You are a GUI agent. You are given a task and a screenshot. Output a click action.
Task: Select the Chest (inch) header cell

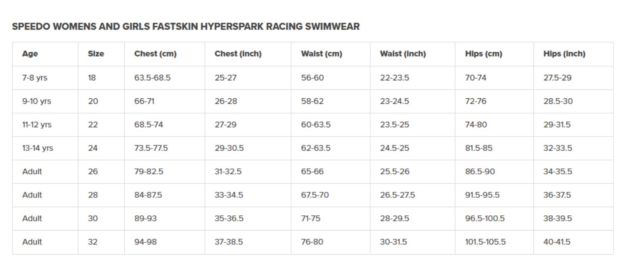238,54
